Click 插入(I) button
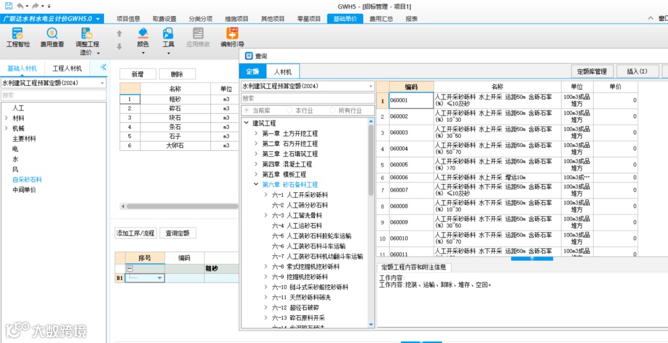This screenshot has width=668, height=343. (x=637, y=72)
